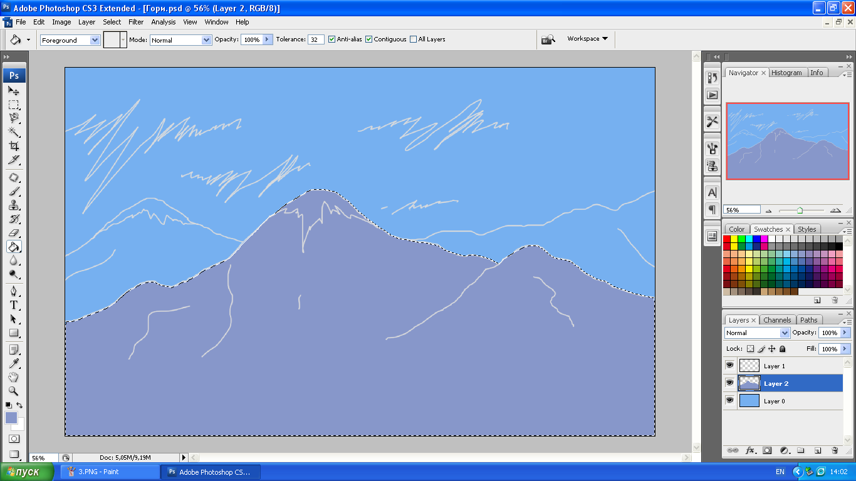
Task: Add a layer mask
Action: click(766, 450)
